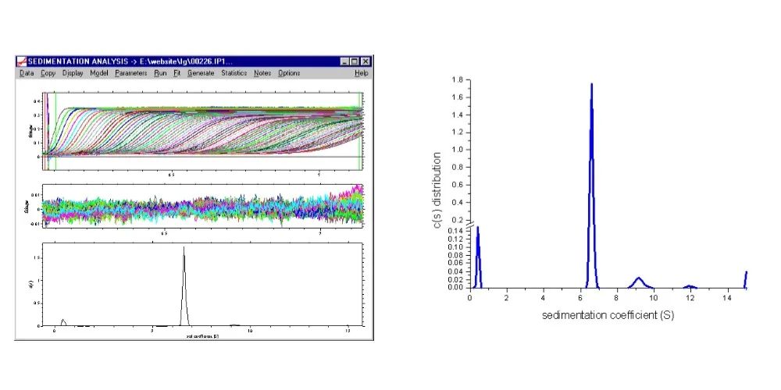781x390 pixels.
Task: Click the Sedimentation Analysis app icon in title bar
Action: pos(23,62)
